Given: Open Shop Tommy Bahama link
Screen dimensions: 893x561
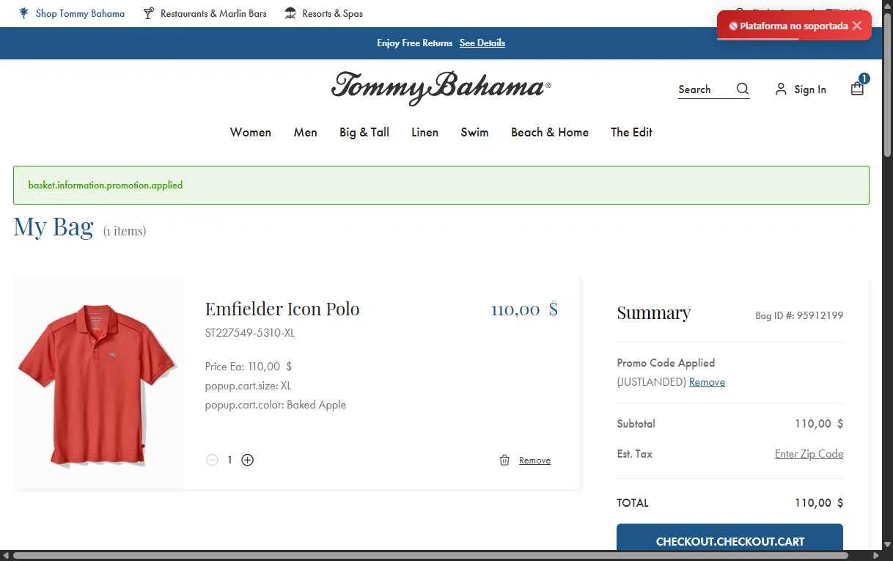Looking at the screenshot, I should click(80, 13).
